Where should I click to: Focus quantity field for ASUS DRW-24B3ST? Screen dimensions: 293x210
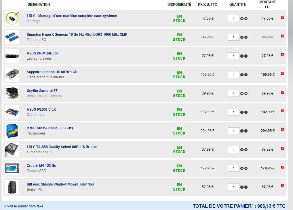(233, 56)
